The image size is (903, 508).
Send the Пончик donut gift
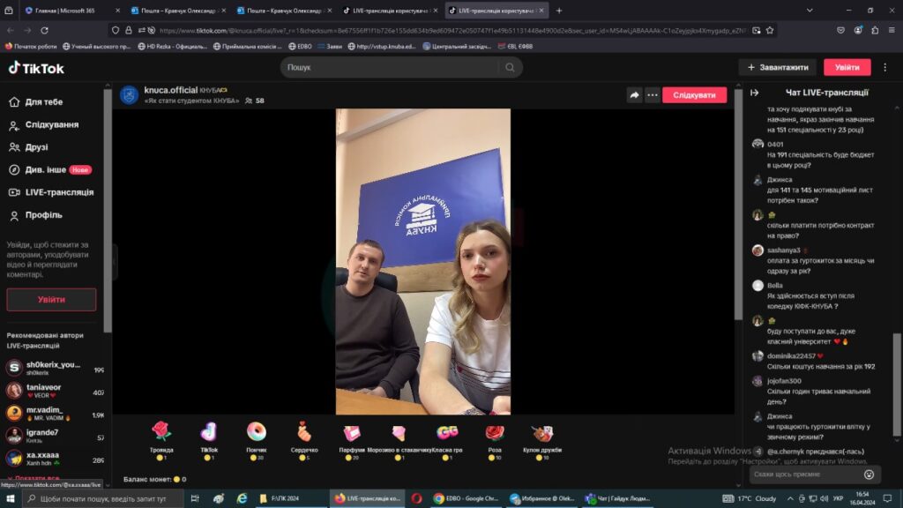click(x=257, y=441)
